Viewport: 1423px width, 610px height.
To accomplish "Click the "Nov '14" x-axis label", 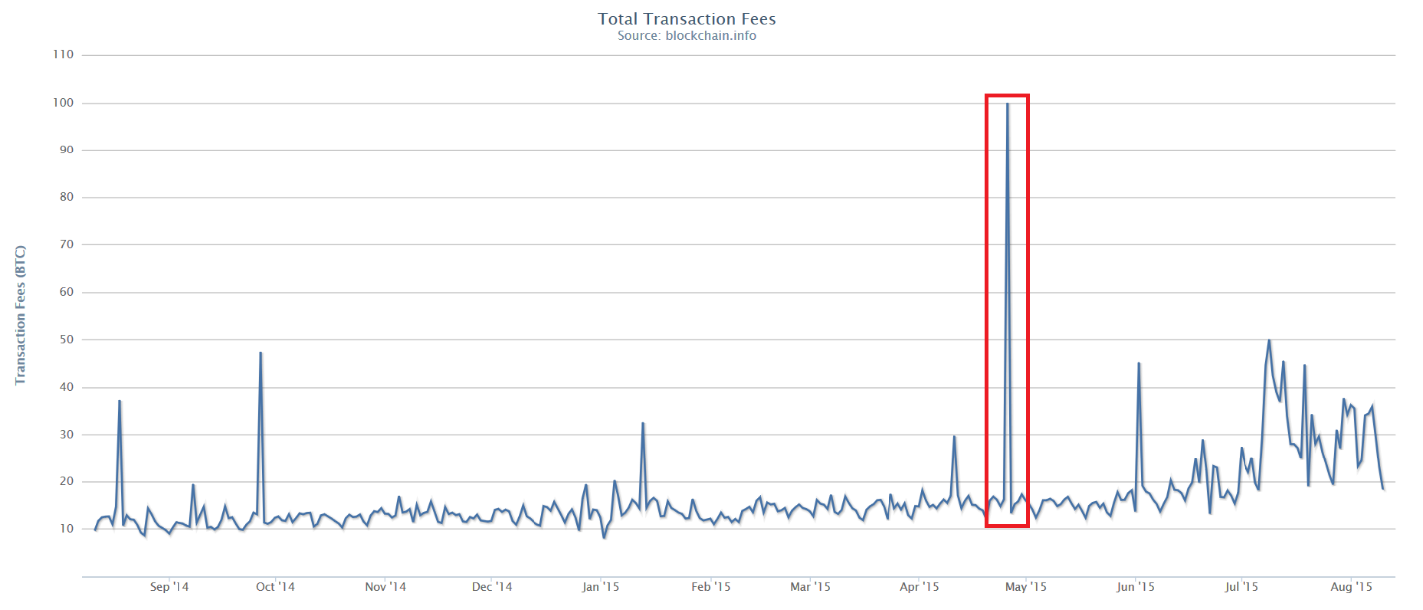I will (384, 587).
